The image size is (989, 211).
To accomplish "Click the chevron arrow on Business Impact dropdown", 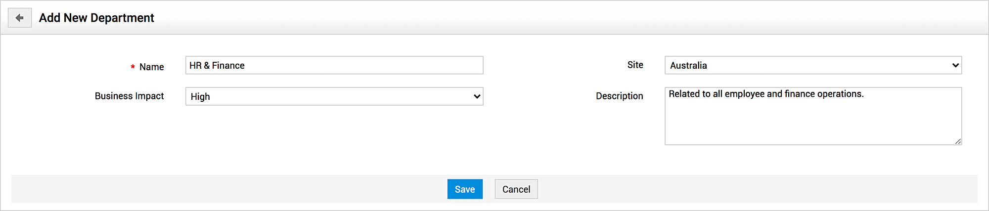I will click(x=477, y=96).
